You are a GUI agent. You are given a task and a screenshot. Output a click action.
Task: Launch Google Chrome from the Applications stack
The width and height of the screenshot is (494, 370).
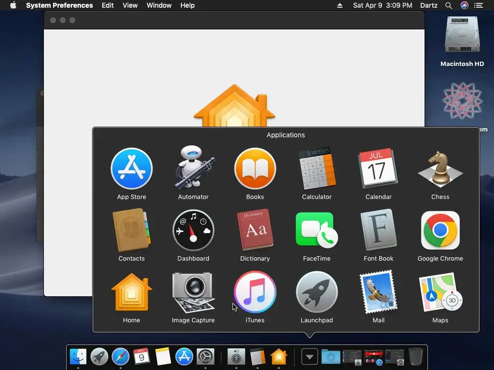[440, 230]
